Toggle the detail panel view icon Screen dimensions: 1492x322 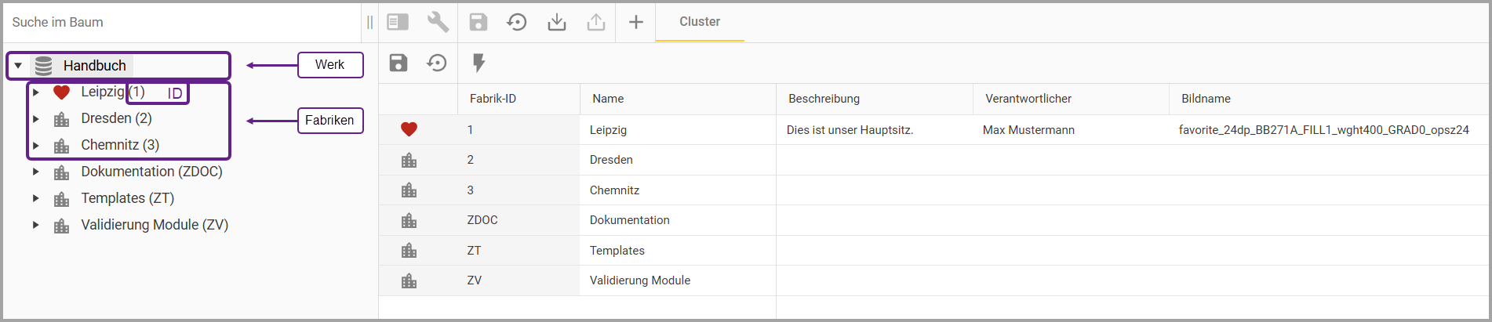click(398, 22)
